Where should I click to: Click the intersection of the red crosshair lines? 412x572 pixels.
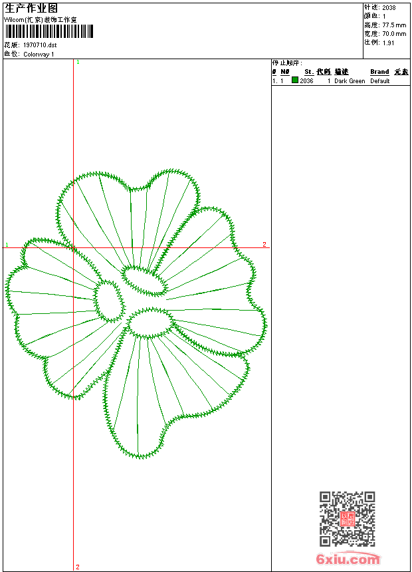click(x=73, y=248)
